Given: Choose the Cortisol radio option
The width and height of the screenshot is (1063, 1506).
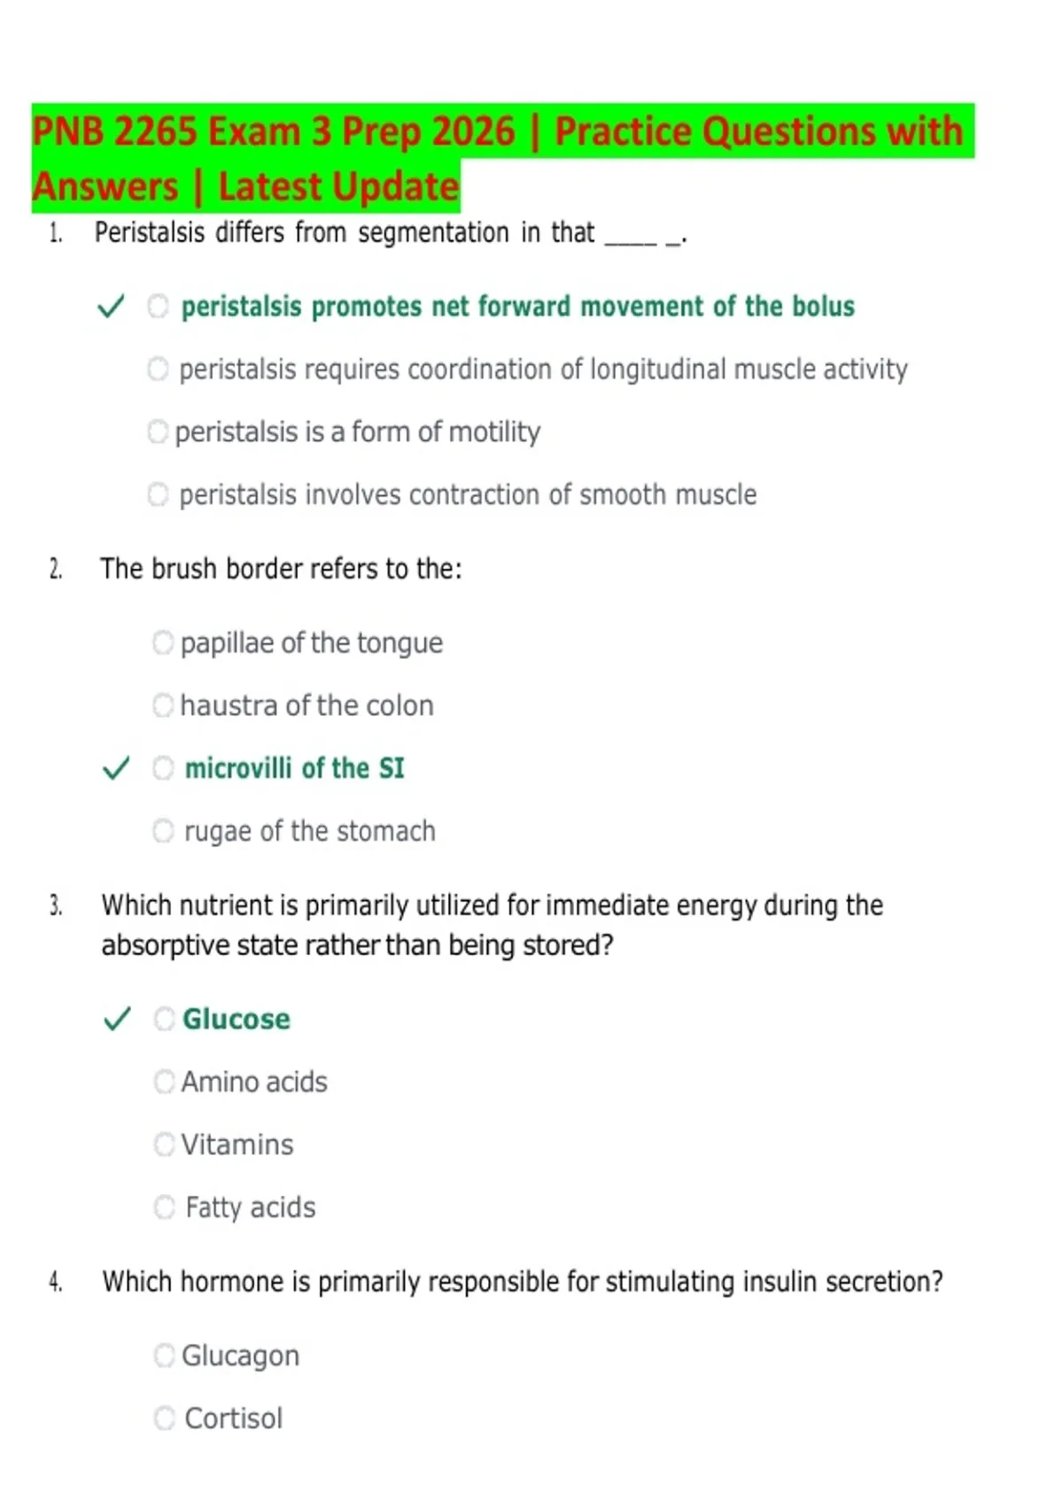Looking at the screenshot, I should pyautogui.click(x=165, y=1418).
